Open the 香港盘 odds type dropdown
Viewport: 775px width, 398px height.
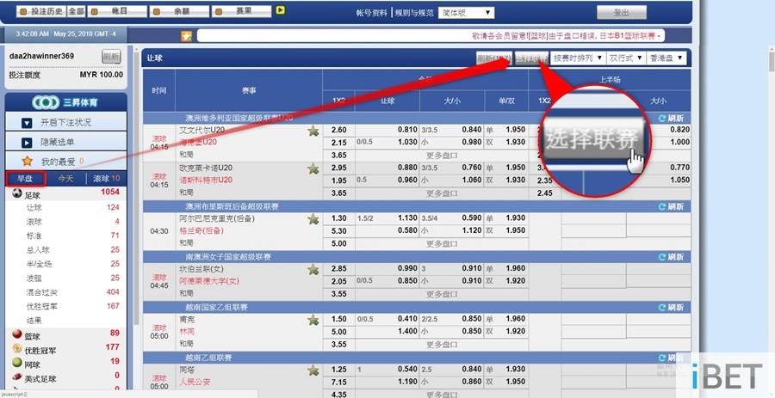pos(666,58)
